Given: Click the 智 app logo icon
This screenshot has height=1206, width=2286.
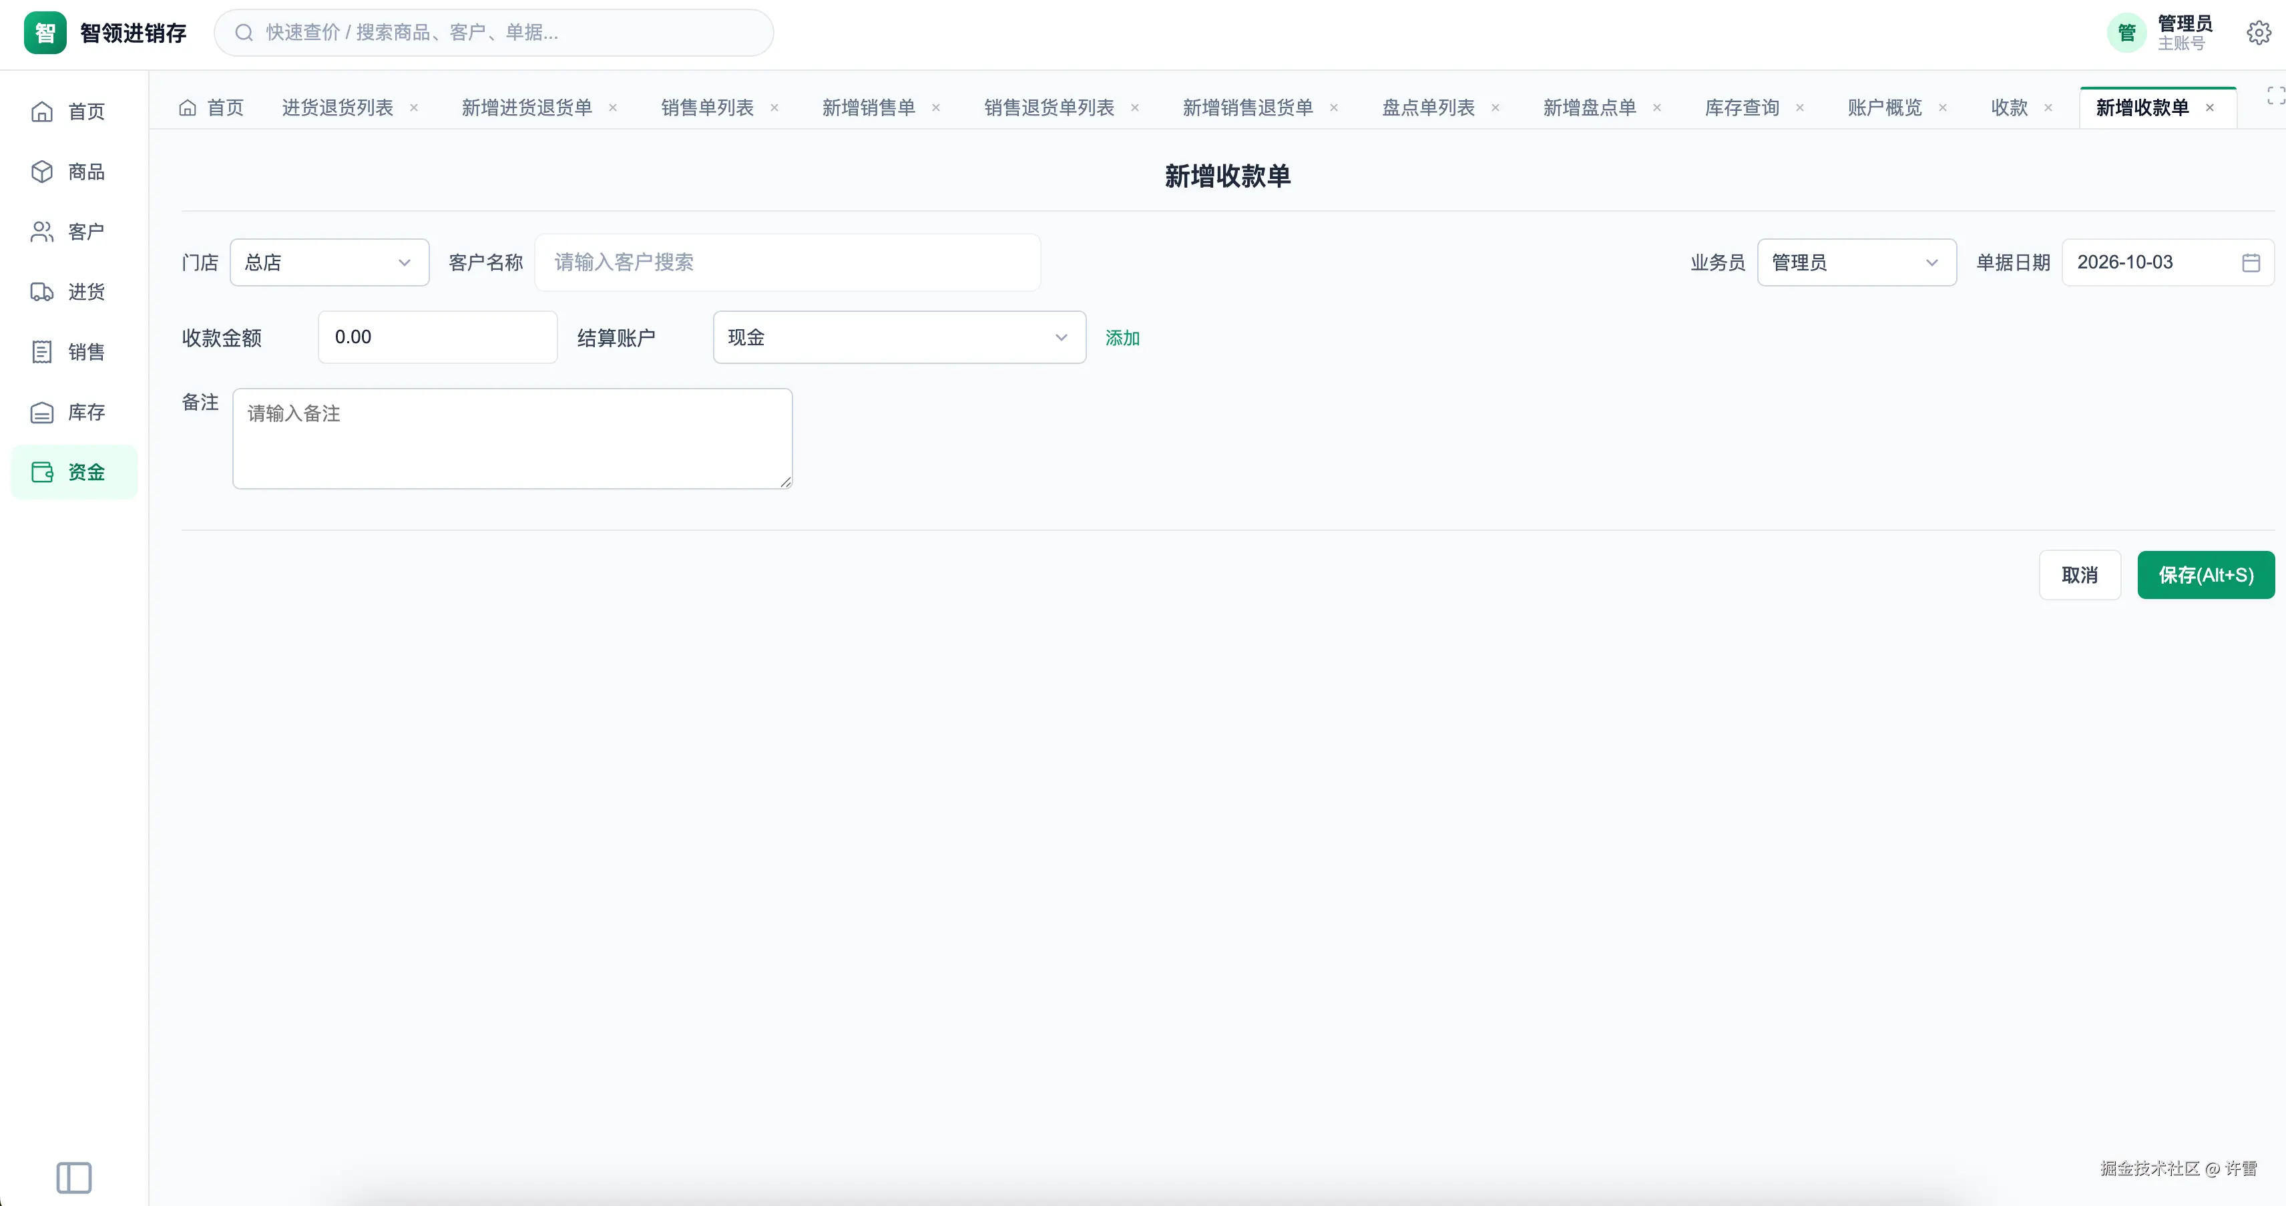Looking at the screenshot, I should point(45,33).
